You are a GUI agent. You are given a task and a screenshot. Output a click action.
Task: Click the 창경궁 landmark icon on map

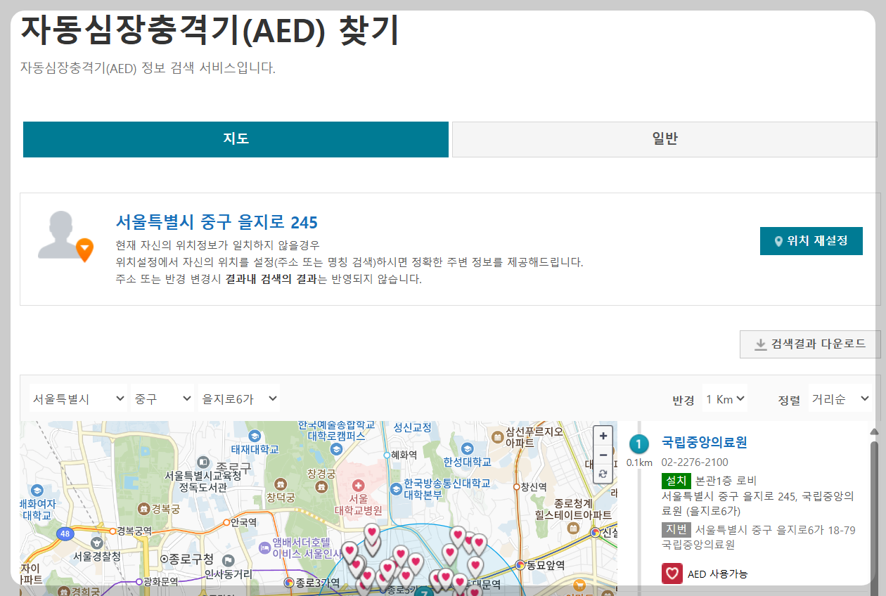point(321,486)
